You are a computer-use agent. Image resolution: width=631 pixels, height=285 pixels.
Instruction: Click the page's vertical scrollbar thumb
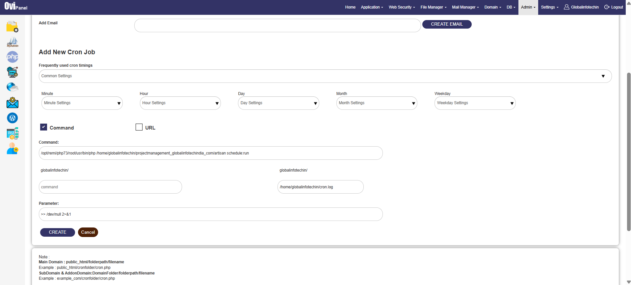pos(628,151)
